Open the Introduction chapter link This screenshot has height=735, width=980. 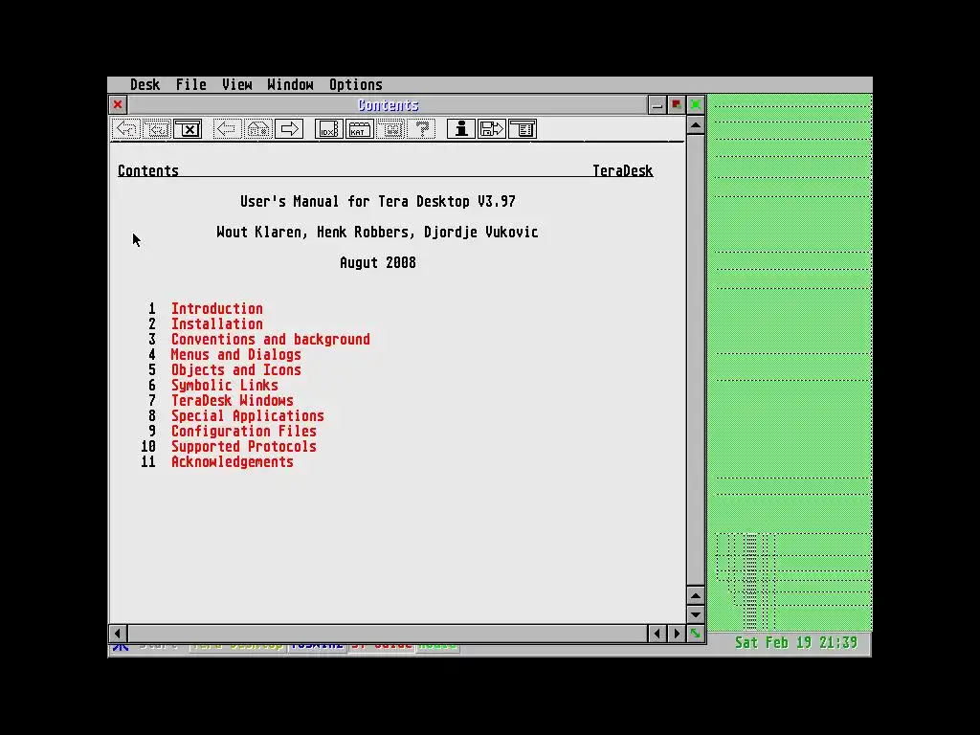point(217,309)
